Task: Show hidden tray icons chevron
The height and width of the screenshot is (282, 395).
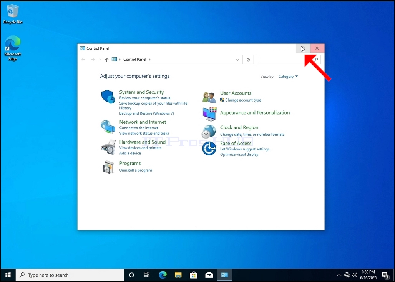Action: coord(339,275)
